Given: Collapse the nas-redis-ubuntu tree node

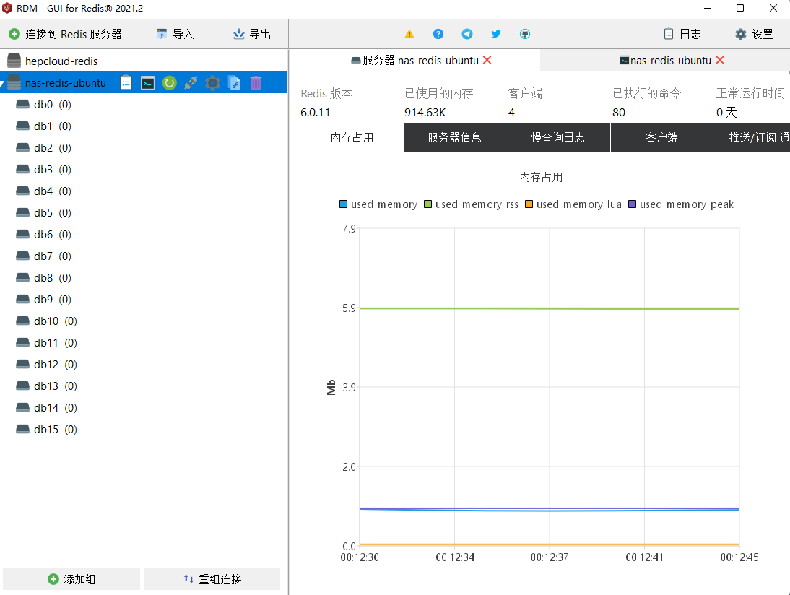Looking at the screenshot, I should pyautogui.click(x=4, y=84).
